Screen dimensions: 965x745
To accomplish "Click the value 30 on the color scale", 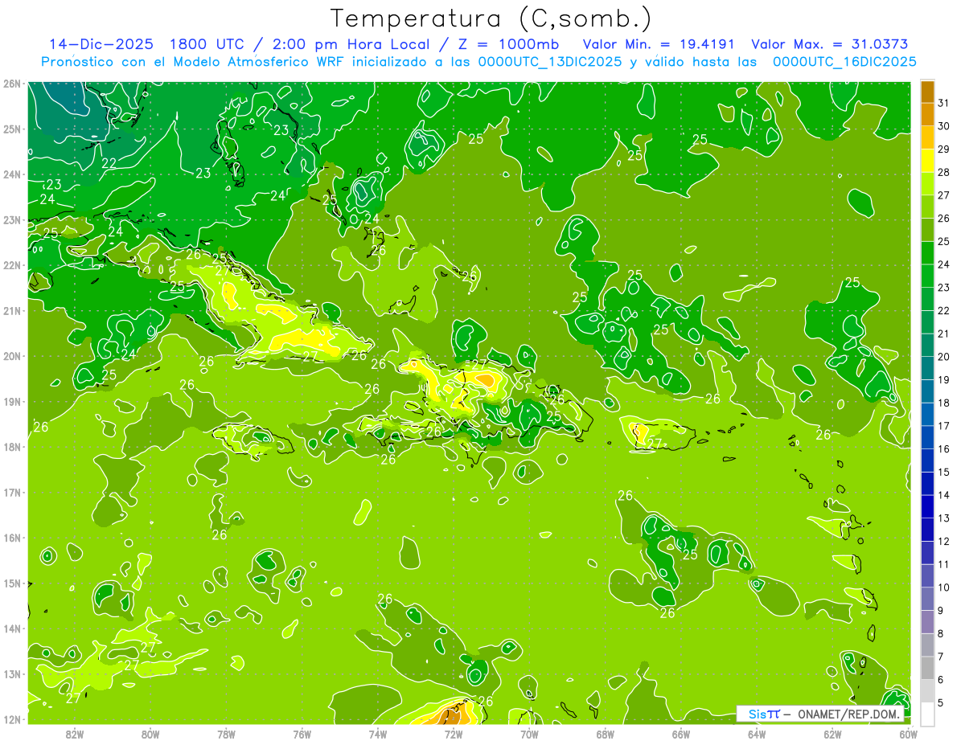I will pos(944,126).
